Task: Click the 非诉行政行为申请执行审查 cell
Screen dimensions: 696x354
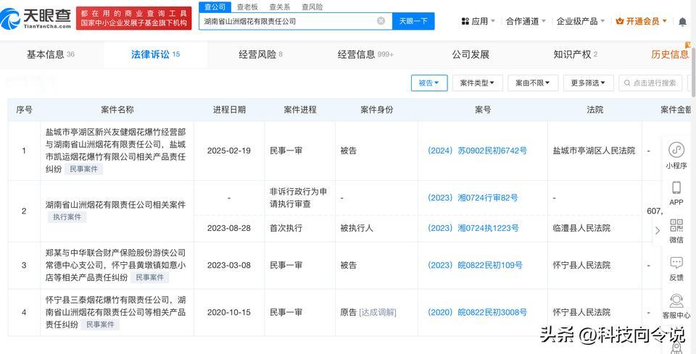Action: pos(299,198)
